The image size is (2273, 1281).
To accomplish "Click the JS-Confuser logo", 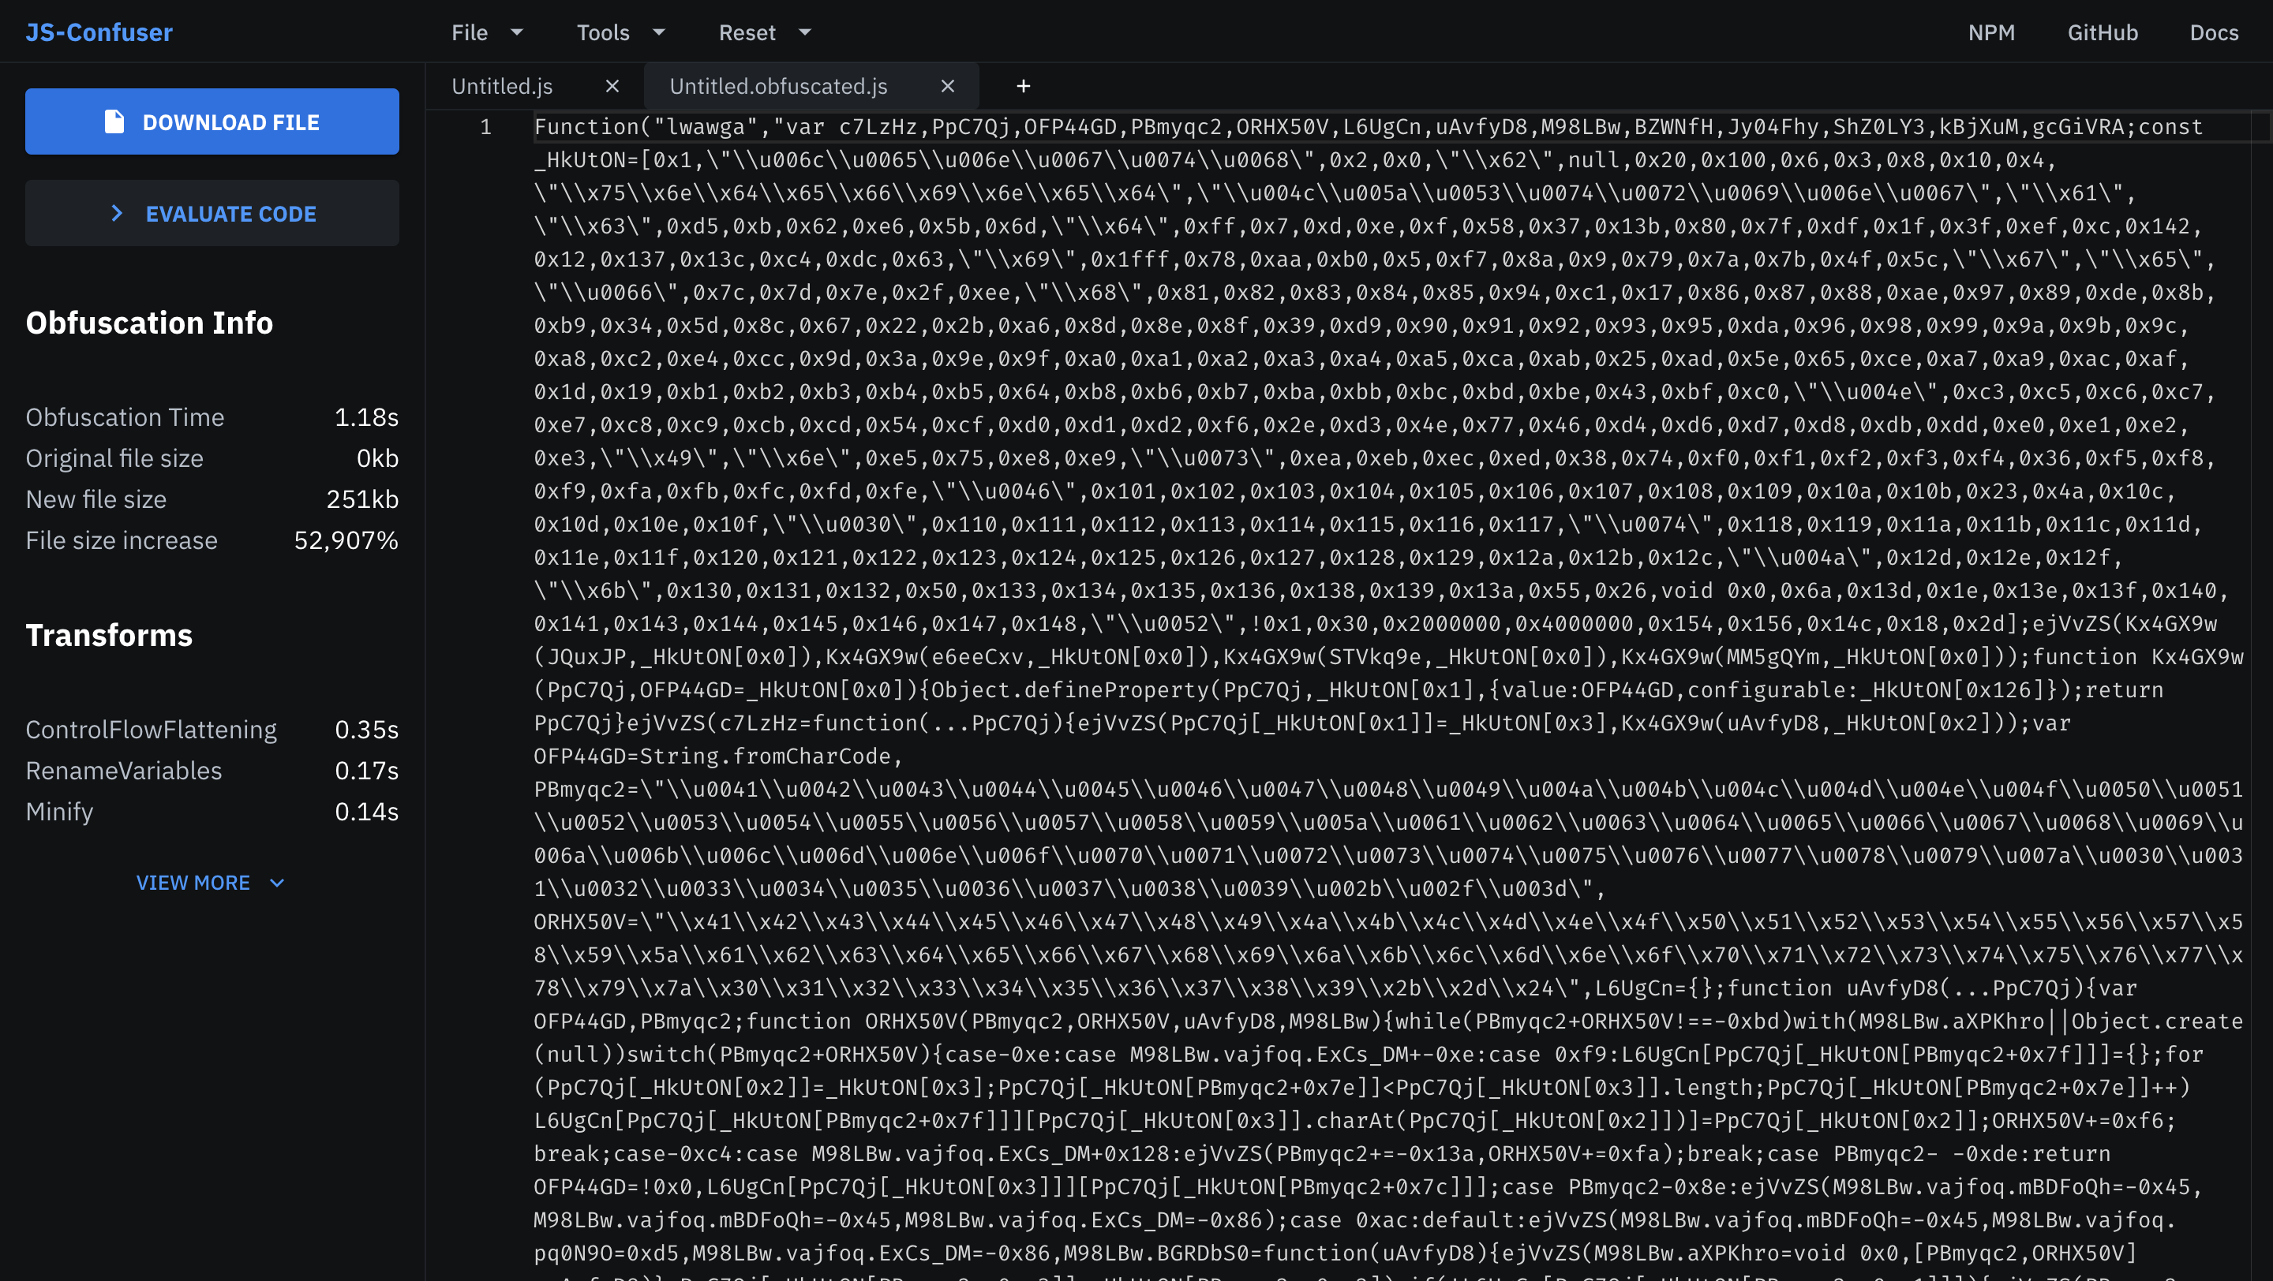I will pos(99,32).
